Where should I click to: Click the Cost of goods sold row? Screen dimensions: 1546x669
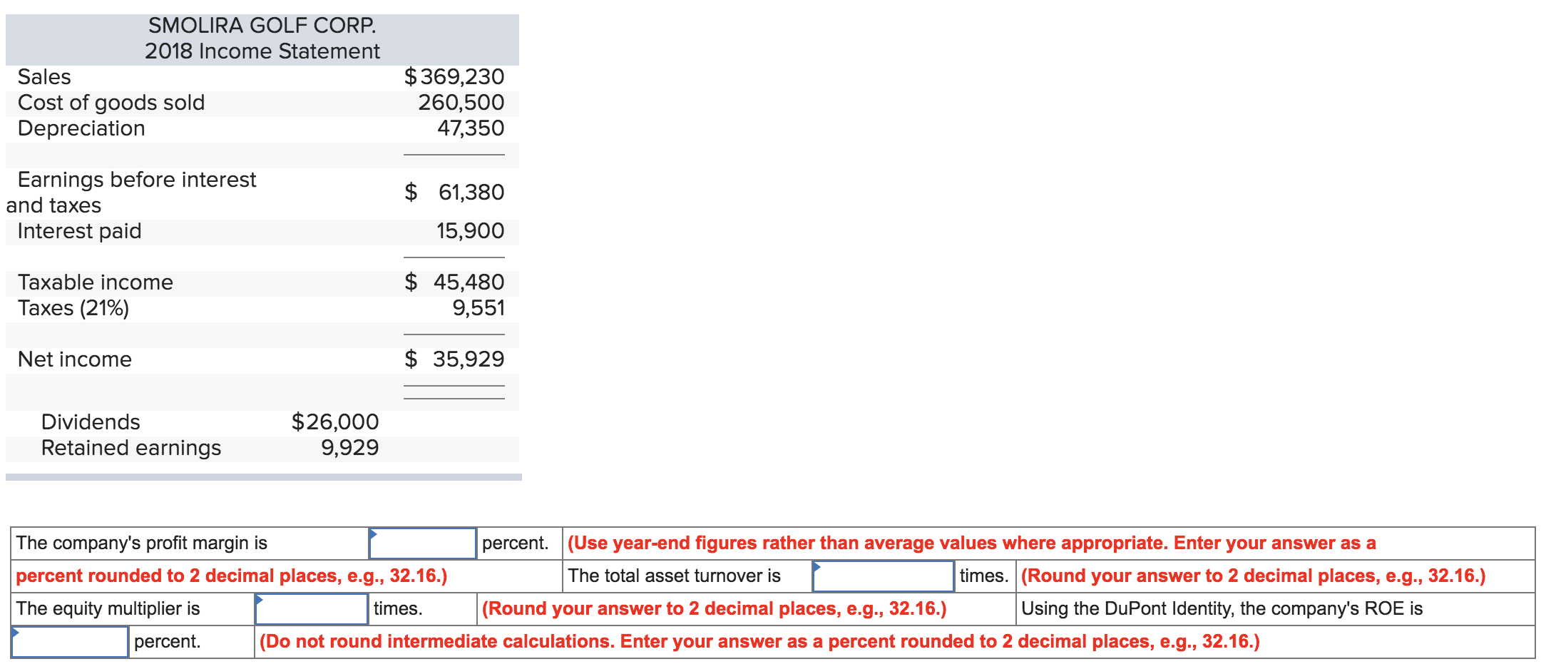tap(112, 103)
